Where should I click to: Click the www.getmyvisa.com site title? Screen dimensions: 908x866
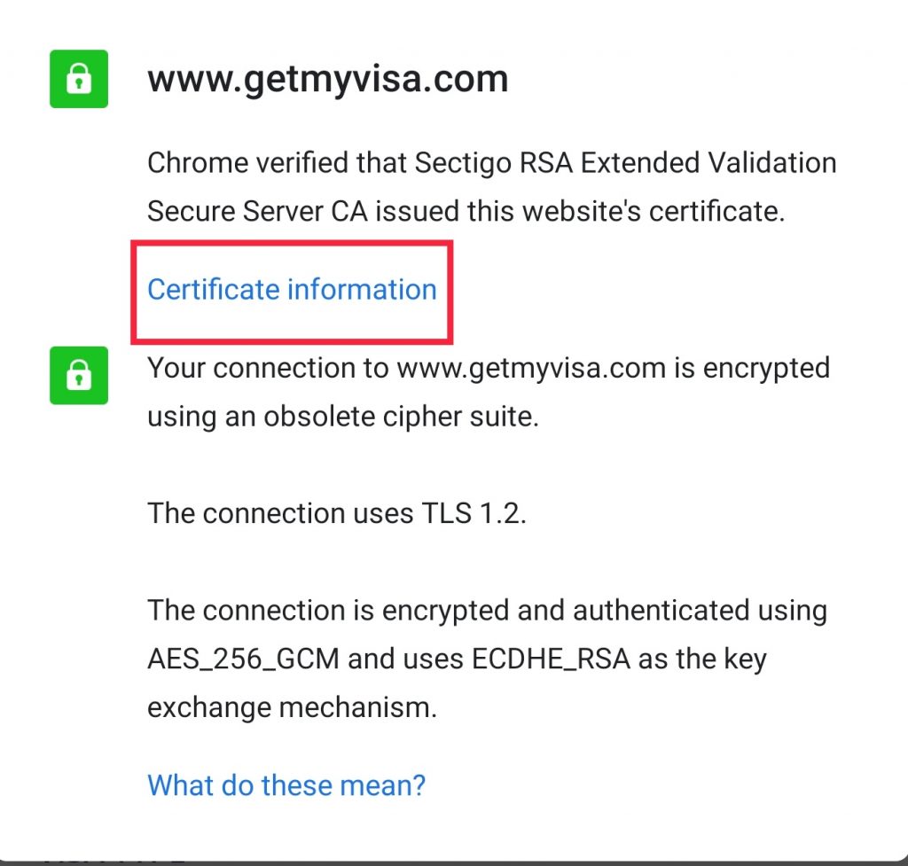[x=329, y=78]
